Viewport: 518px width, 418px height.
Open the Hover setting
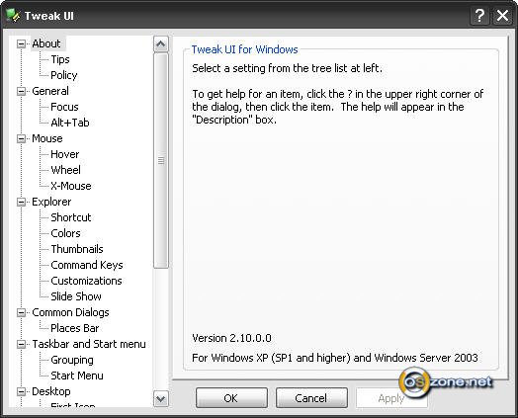(65, 154)
